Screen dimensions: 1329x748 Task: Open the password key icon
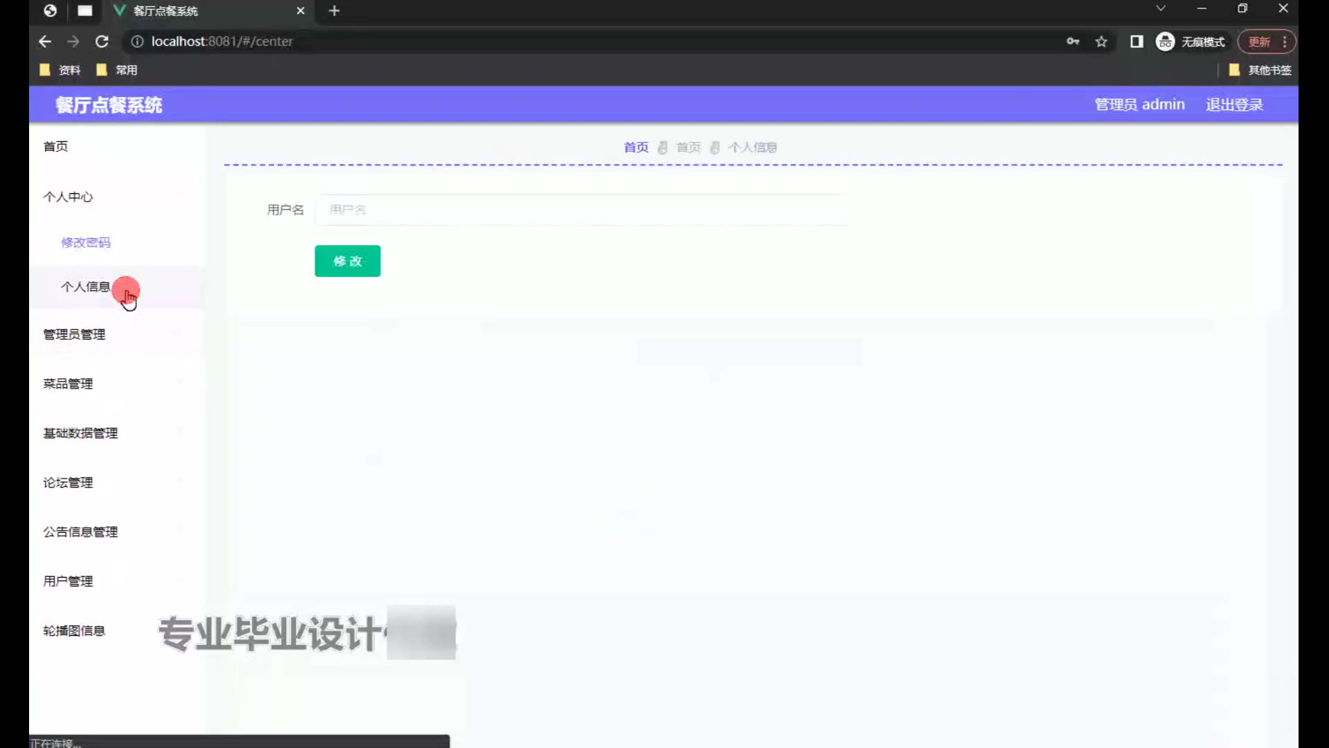click(1073, 42)
